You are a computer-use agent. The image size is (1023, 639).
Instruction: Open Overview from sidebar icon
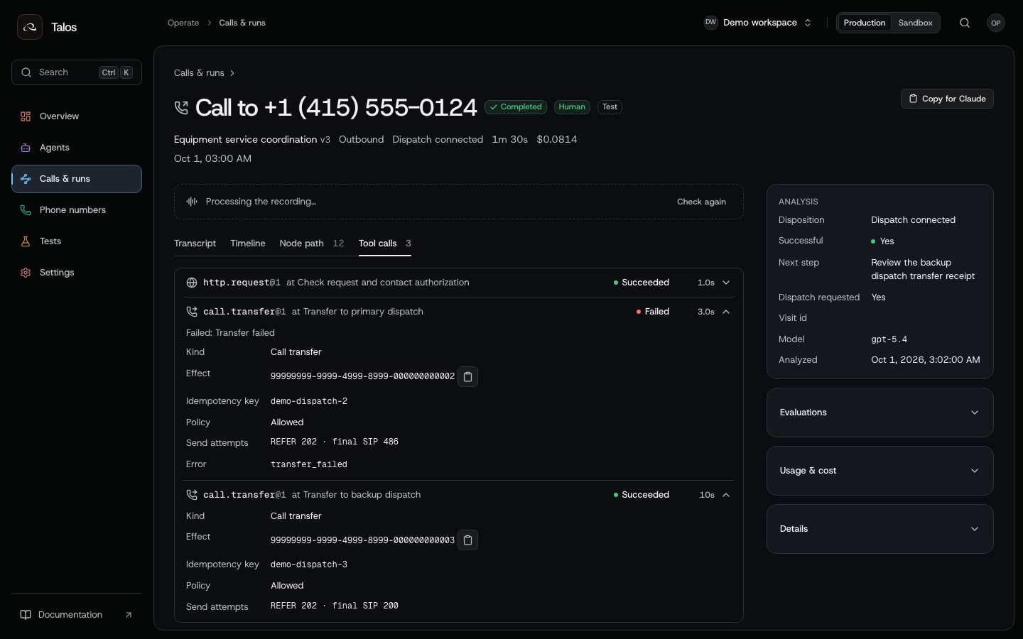click(x=26, y=116)
